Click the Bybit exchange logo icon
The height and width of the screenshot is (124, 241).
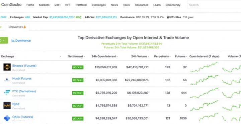[7, 105]
